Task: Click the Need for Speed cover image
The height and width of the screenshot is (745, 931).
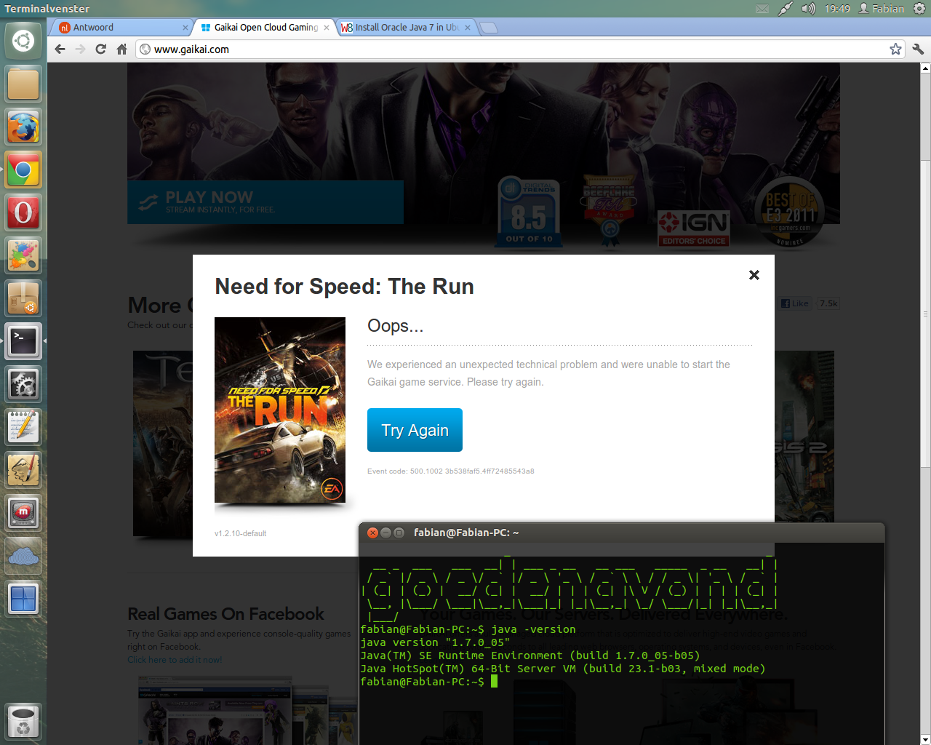Action: [280, 410]
